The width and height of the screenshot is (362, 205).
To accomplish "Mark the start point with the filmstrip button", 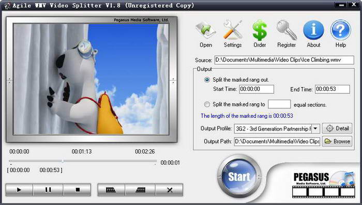I will [111, 190].
